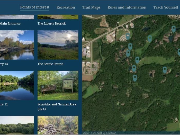View the Quarry 11 reflection photo
Viewport: 180px width, 135px height.
point(17,85)
